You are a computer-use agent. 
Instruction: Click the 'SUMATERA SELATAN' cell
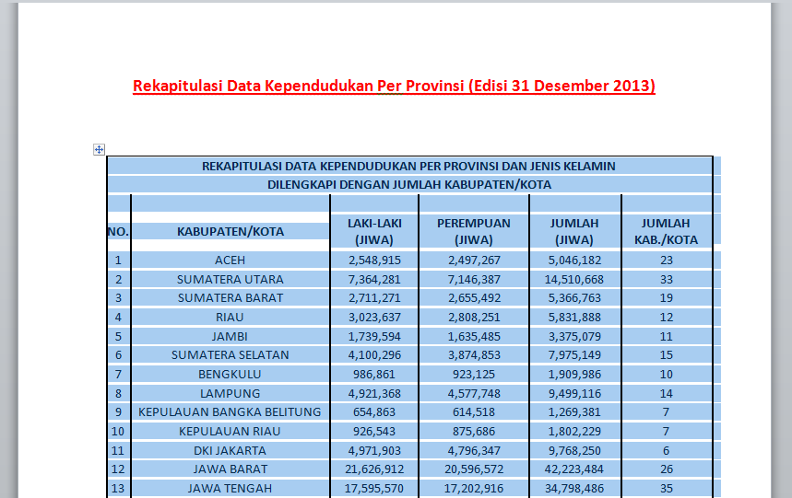(x=230, y=354)
